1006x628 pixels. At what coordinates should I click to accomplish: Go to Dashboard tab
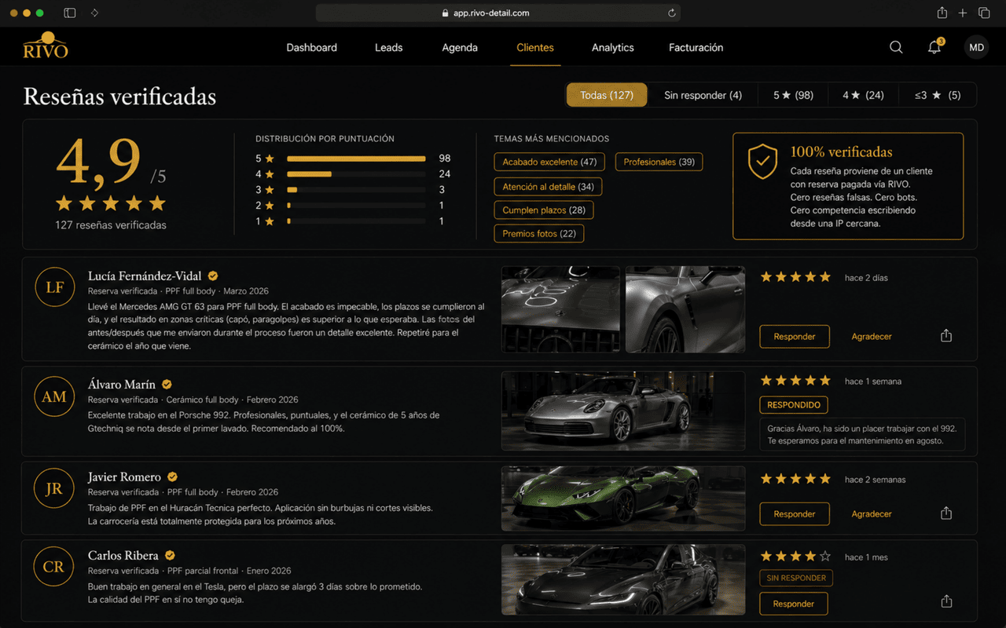pyautogui.click(x=311, y=48)
